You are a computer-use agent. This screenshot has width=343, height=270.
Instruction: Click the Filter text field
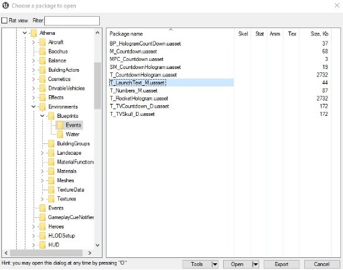pyautogui.click(x=72, y=21)
